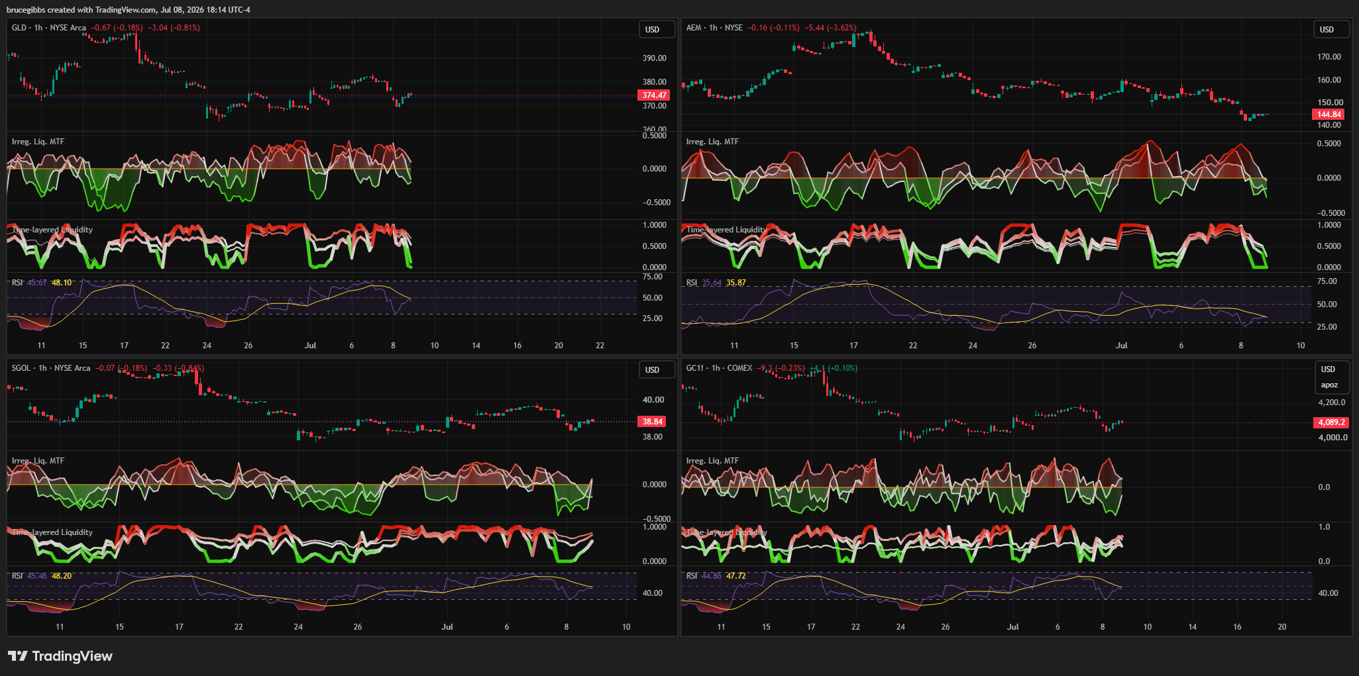
Task: Click the brucegibbs snapshot header text
Action: [129, 10]
